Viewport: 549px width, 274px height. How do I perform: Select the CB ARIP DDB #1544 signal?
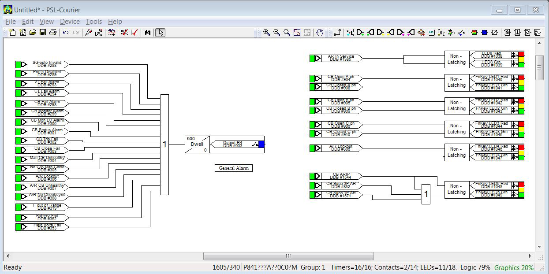point(336,176)
